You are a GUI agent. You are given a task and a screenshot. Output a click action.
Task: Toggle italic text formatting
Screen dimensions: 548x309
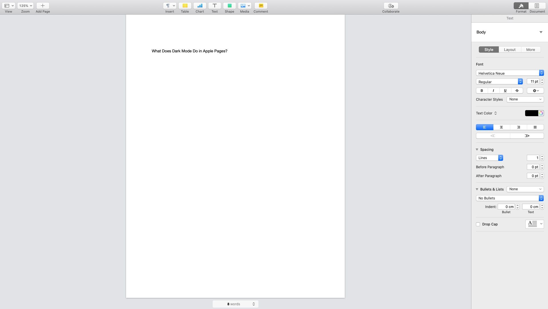493,91
